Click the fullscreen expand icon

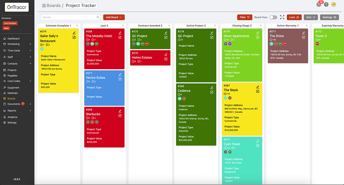282,17
